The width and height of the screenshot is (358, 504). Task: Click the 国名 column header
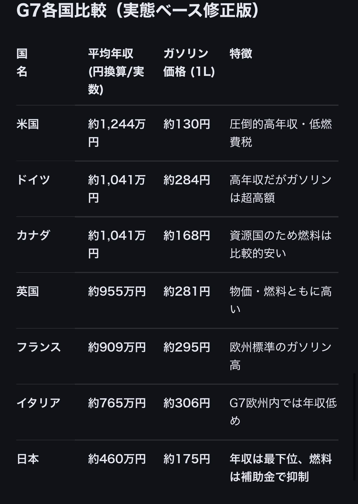pos(22,63)
